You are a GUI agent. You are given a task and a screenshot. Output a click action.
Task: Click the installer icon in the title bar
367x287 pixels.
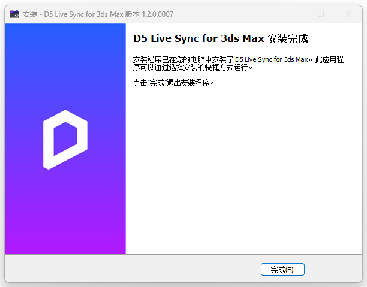click(14, 14)
